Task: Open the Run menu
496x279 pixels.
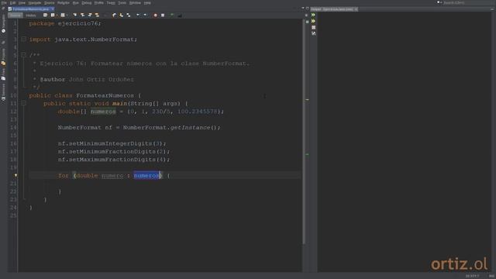Action: (x=76, y=3)
